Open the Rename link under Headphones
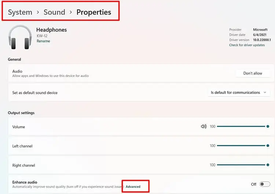Image resolution: width=275 pixels, height=194 pixels. click(43, 41)
